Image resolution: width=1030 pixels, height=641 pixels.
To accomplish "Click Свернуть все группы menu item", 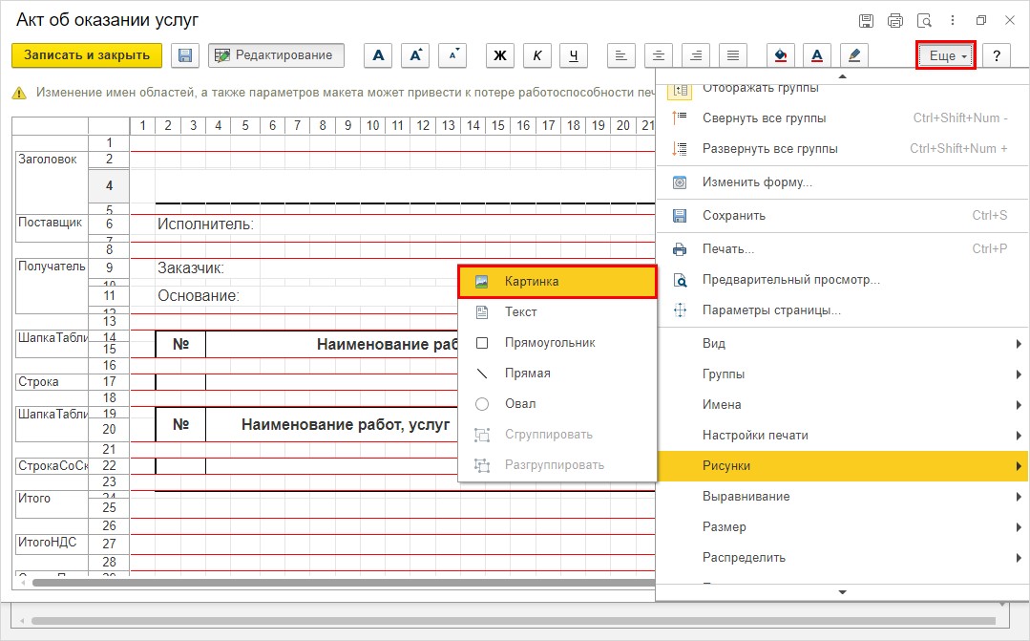I will tap(842, 118).
